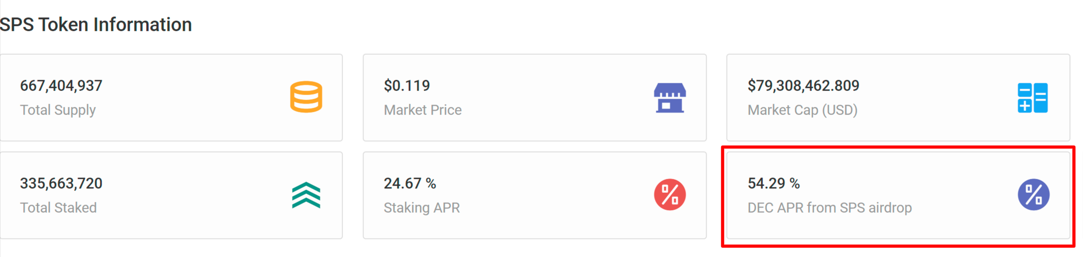
Task: Select the Total Supply card
Action: pyautogui.click(x=171, y=98)
